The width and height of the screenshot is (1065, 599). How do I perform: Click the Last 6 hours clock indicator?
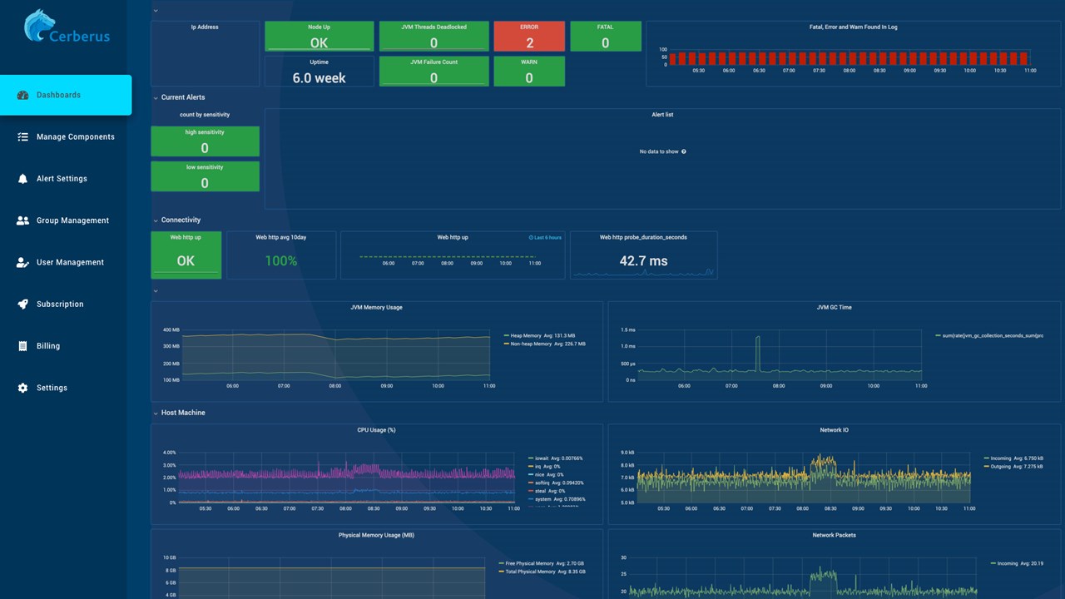[545, 238]
